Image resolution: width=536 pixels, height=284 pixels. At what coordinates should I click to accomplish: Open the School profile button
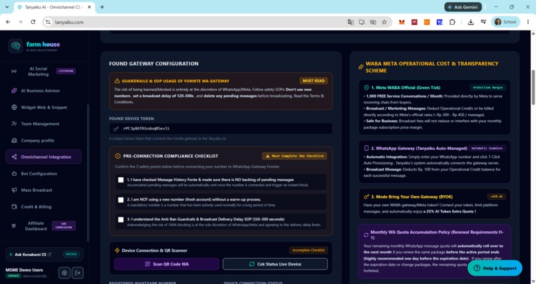click(505, 22)
